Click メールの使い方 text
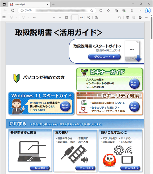This screenshot has width=153, height=174. pyautogui.click(x=95, y=87)
